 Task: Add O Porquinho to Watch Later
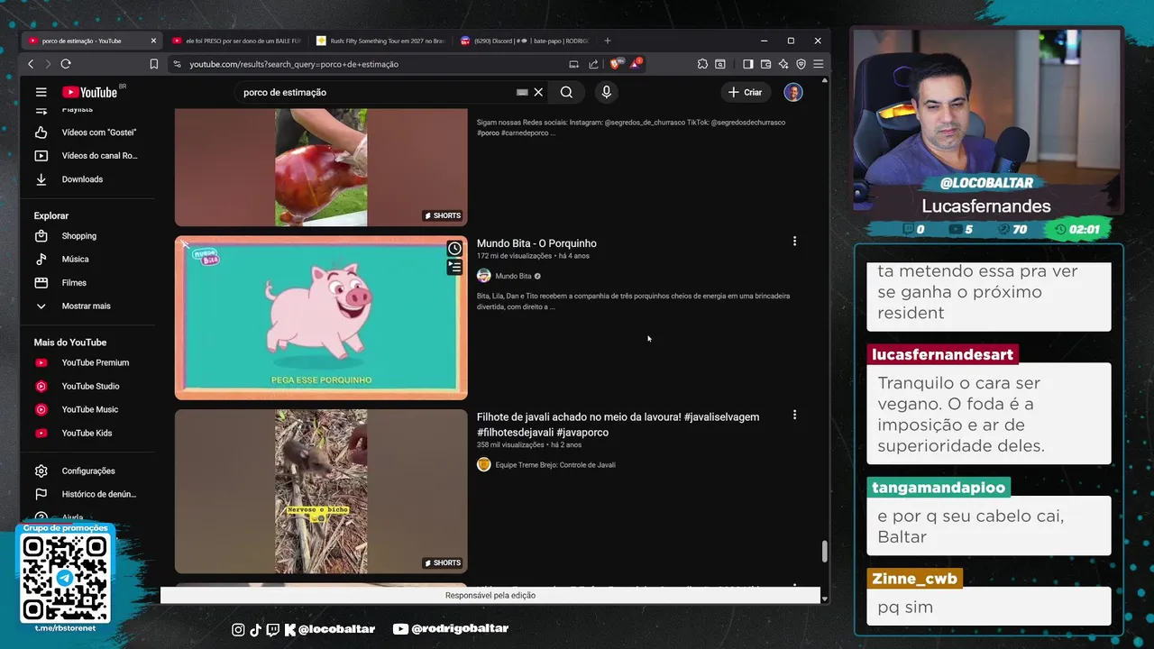tap(455, 249)
